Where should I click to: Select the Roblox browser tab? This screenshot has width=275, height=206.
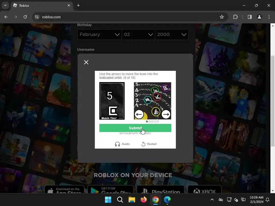click(x=42, y=5)
